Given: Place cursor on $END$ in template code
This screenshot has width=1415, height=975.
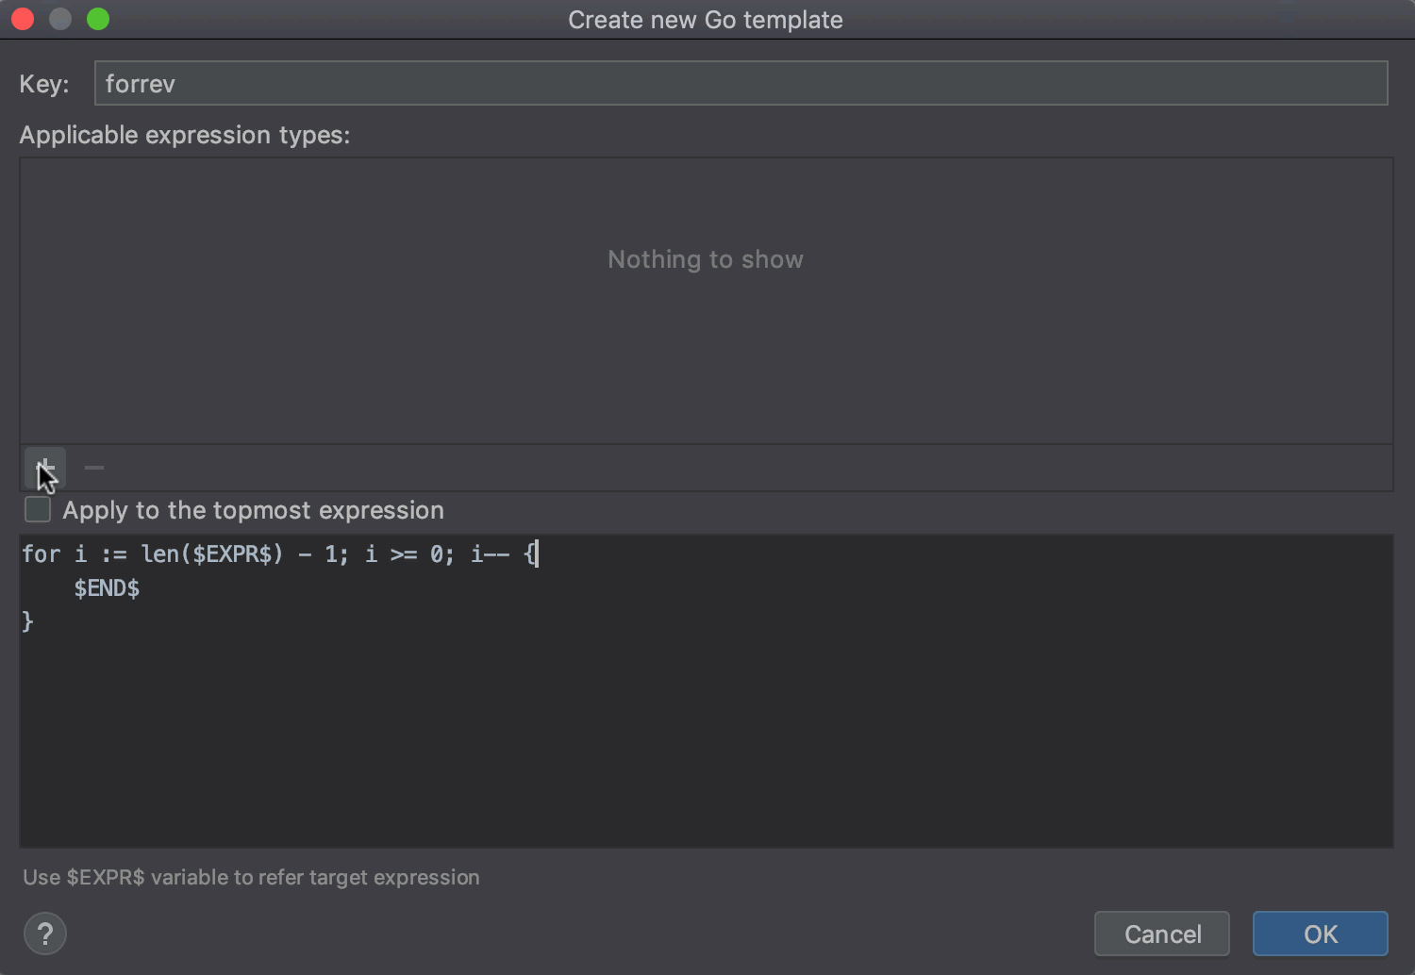Looking at the screenshot, I should coord(107,588).
